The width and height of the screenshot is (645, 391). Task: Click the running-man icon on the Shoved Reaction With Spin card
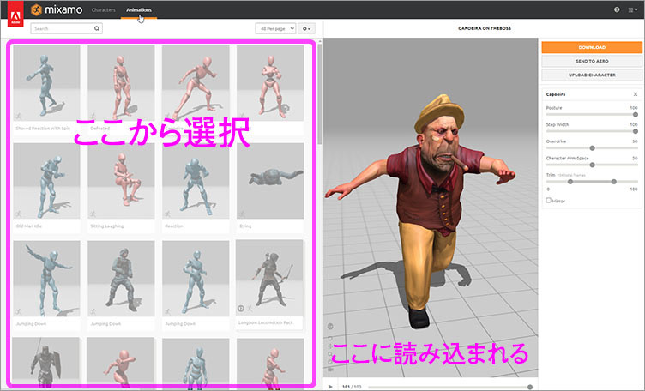point(18,117)
